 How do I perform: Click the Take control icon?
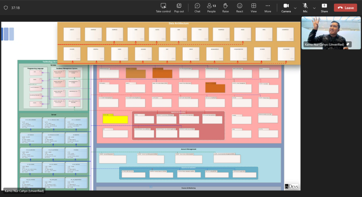[x=163, y=7]
